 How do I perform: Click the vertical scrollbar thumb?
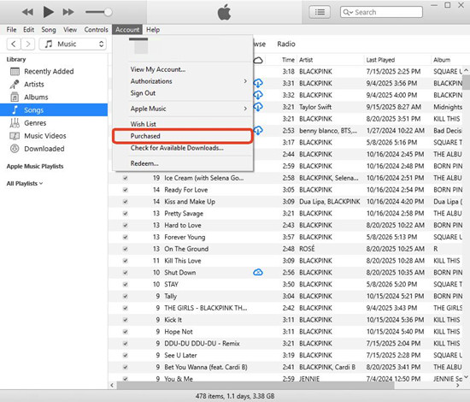(466, 82)
